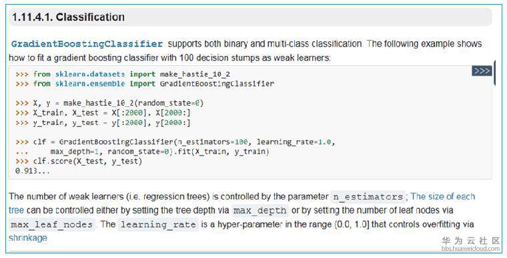Toggle the >>> prompt visibility button
The width and height of the screenshot is (507, 258).
482,71
